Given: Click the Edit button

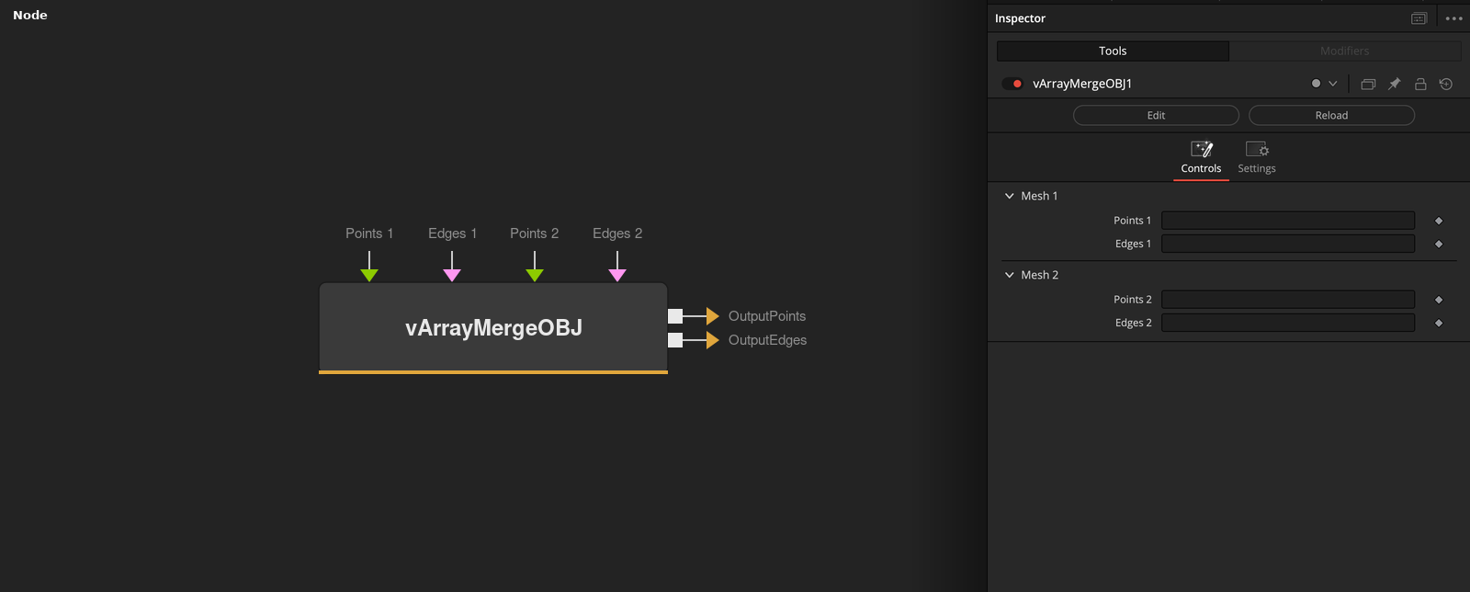Looking at the screenshot, I should tap(1156, 115).
